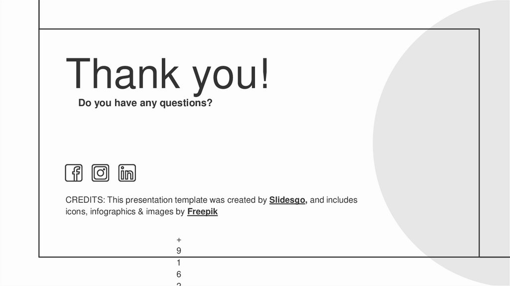Click the plus sign in vertical number

(x=179, y=240)
